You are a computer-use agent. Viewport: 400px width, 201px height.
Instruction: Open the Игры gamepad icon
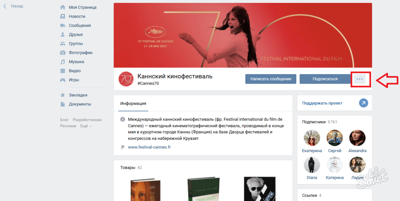tap(63, 80)
